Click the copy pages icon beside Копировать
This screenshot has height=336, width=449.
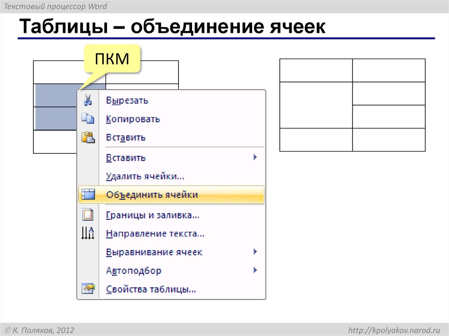point(88,118)
